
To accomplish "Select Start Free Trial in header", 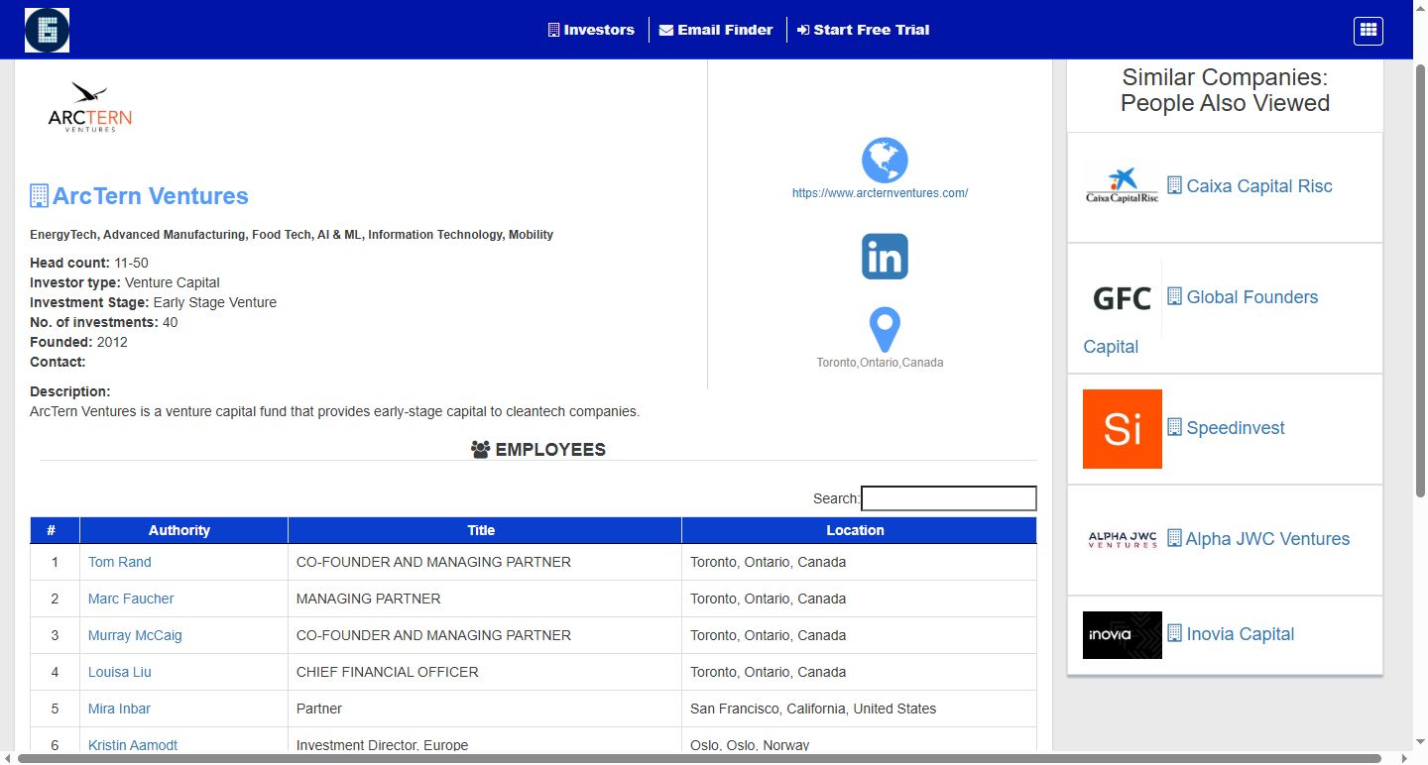I will coord(863,30).
